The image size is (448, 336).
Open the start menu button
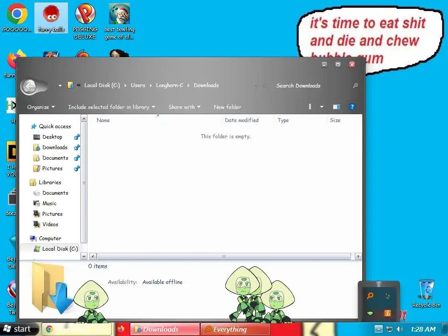click(19, 329)
